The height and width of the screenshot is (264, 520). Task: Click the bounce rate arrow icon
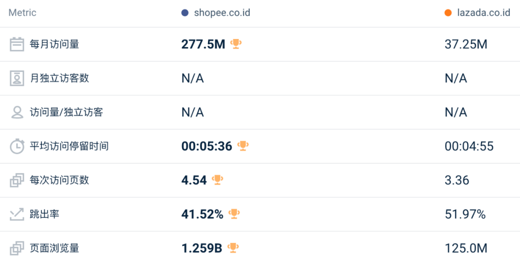pos(17,214)
